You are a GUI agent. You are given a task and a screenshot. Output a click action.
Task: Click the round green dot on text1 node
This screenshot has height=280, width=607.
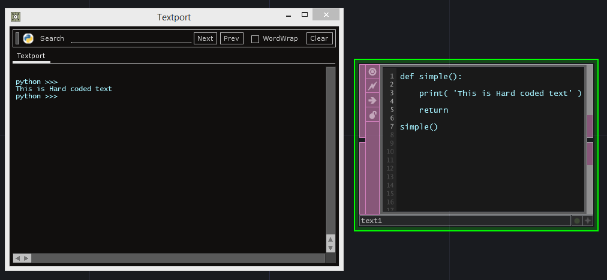[577, 221]
